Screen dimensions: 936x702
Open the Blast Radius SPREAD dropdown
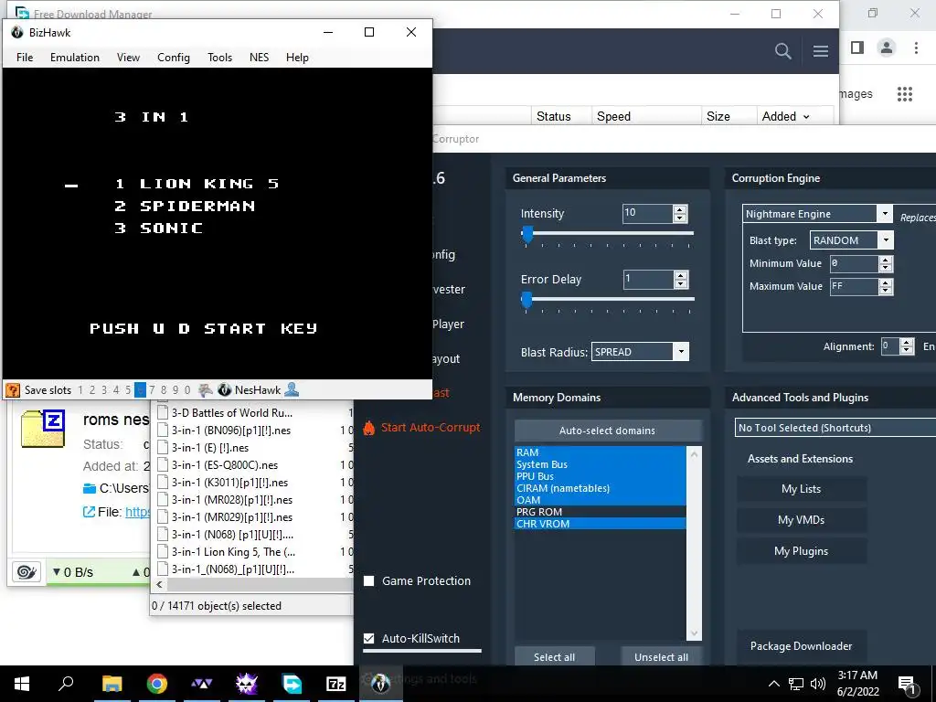[x=680, y=352]
